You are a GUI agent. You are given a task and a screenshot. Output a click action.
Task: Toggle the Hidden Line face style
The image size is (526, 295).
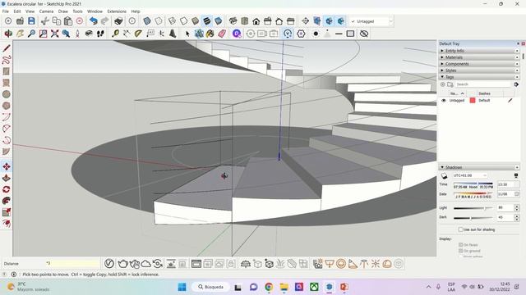pyautogui.click(x=184, y=21)
